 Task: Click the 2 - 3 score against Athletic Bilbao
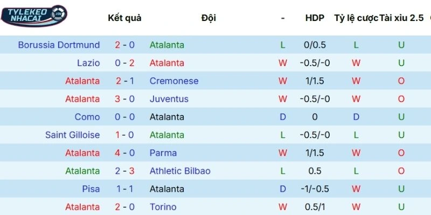click(x=124, y=171)
